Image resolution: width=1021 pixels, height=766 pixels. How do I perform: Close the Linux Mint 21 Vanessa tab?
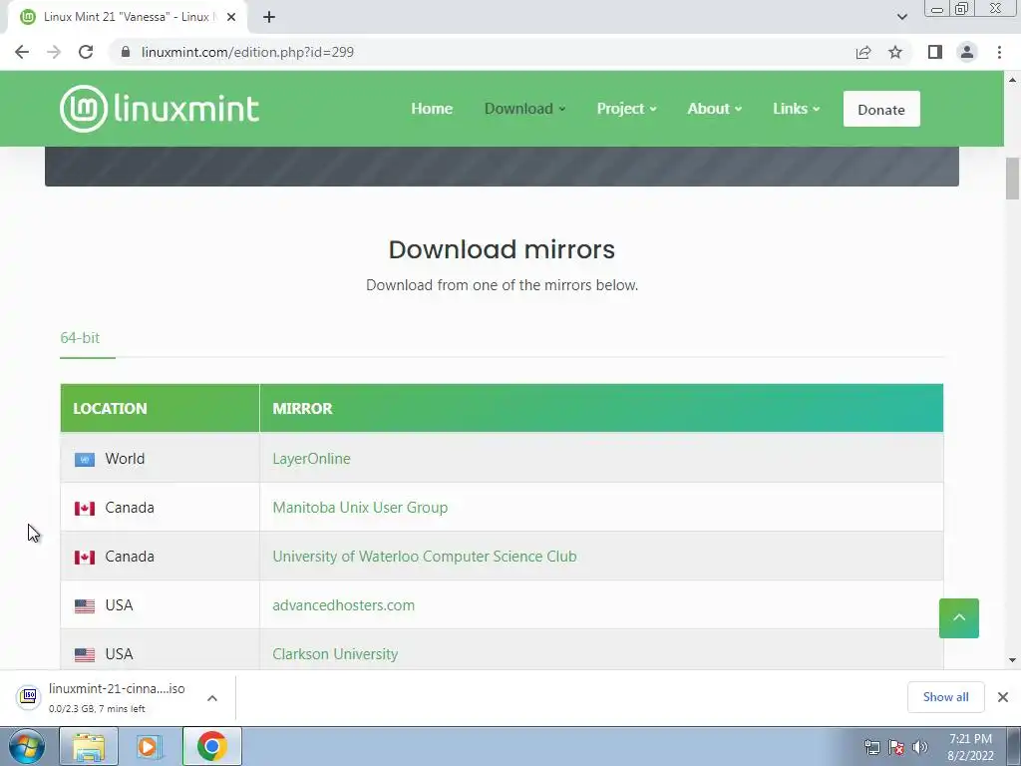pyautogui.click(x=231, y=17)
